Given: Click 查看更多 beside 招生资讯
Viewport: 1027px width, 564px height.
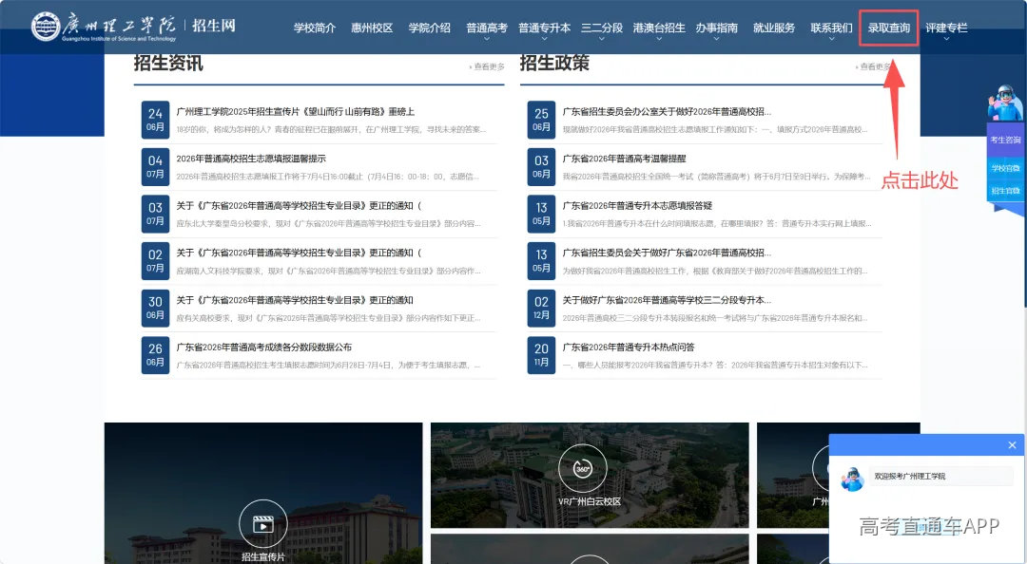Looking at the screenshot, I should [487, 66].
